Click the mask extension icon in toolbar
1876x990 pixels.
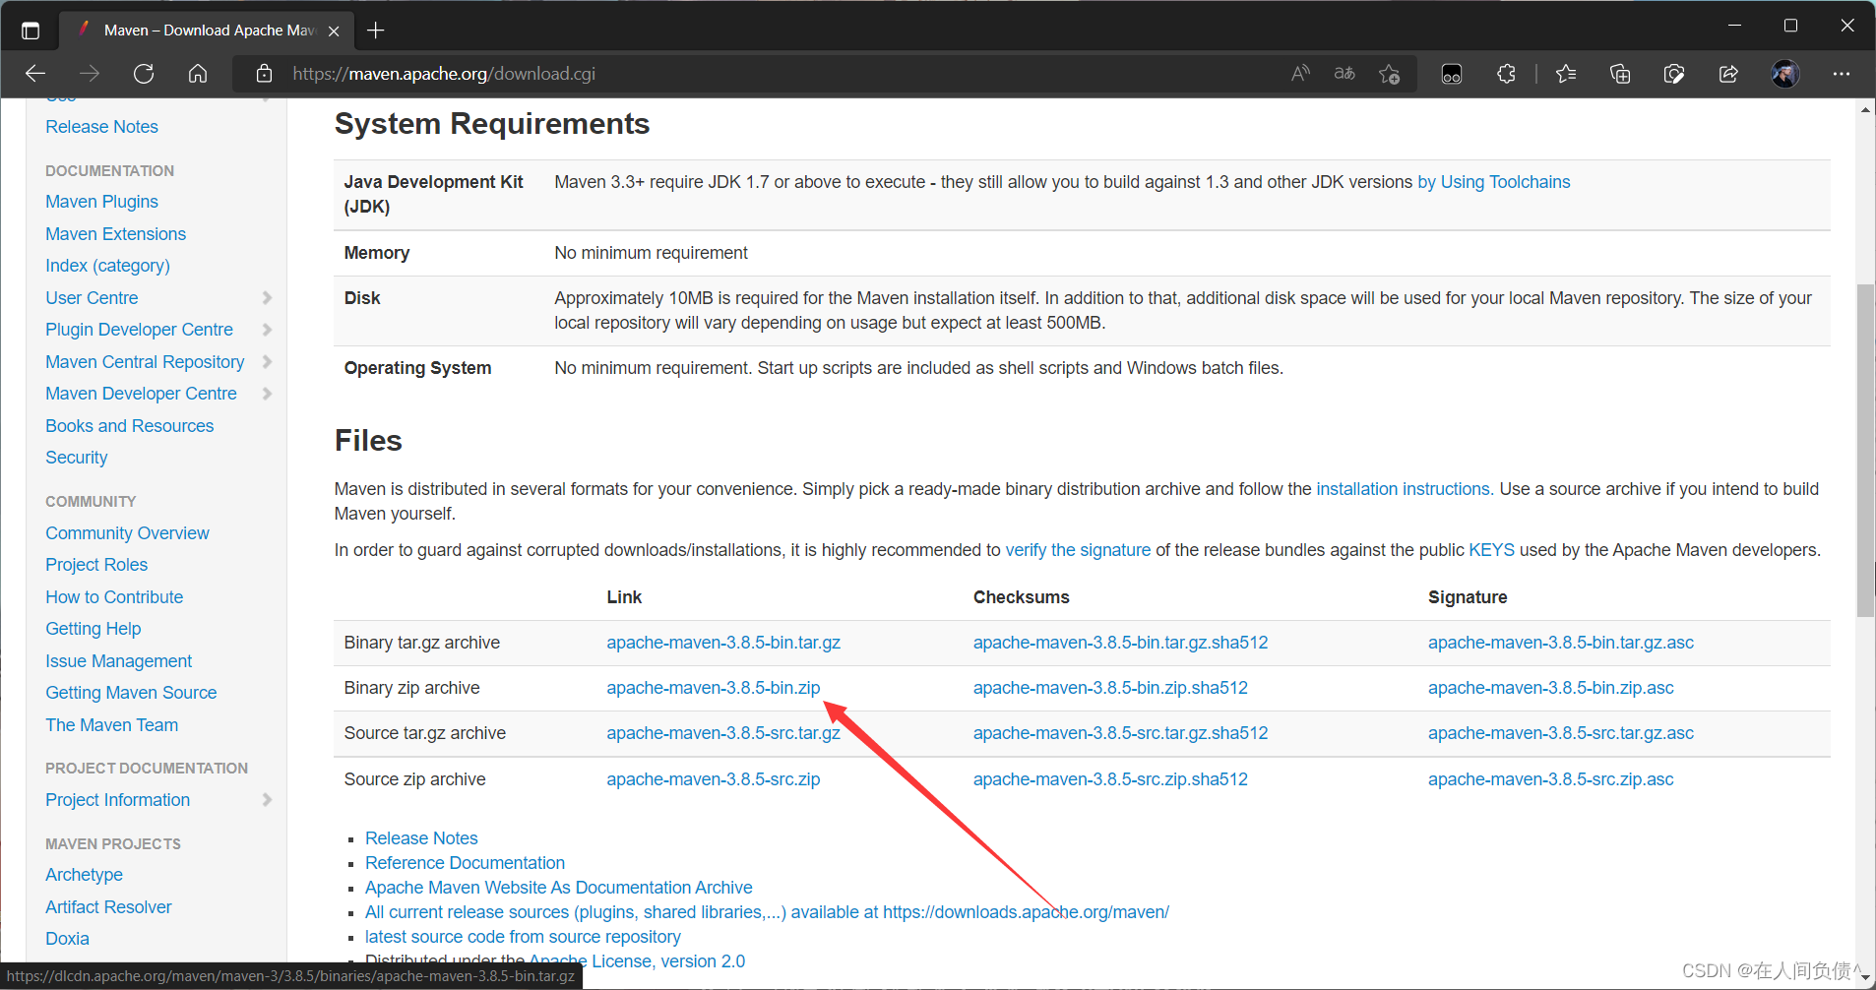tap(1452, 74)
